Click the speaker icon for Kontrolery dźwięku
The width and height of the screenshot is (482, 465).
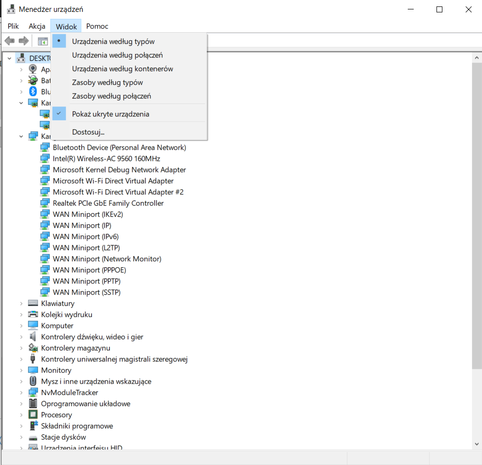pyautogui.click(x=33, y=336)
